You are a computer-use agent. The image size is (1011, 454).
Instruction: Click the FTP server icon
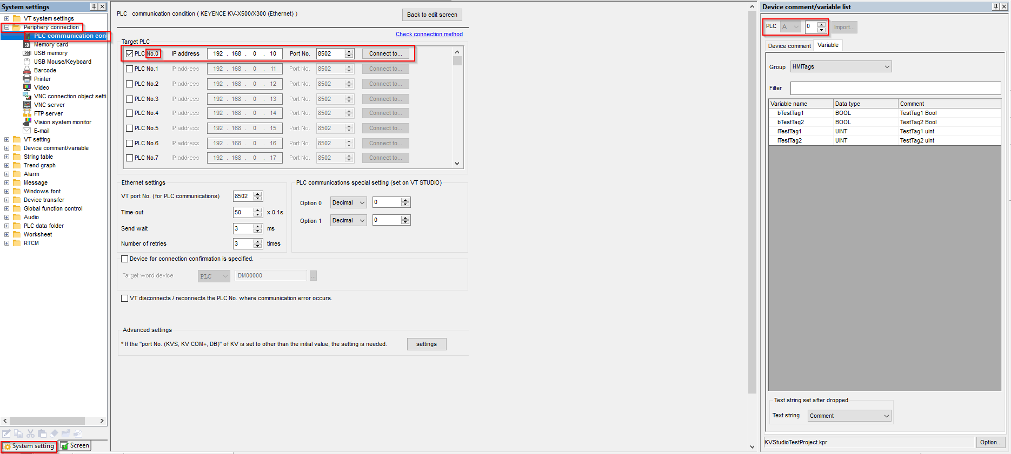pyautogui.click(x=26, y=113)
